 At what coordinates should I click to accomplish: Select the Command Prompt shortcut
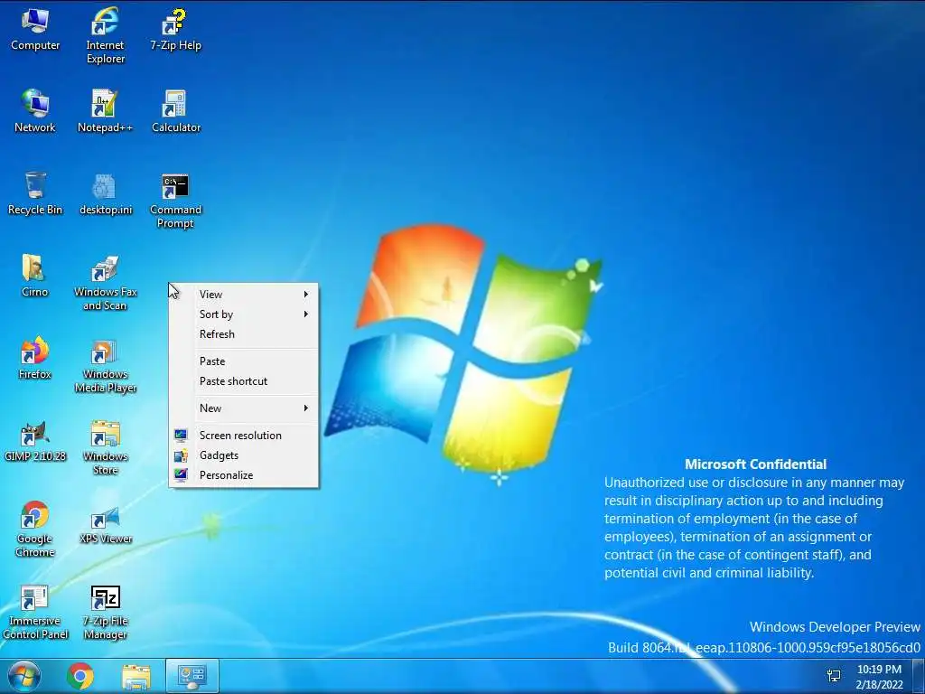(175, 200)
